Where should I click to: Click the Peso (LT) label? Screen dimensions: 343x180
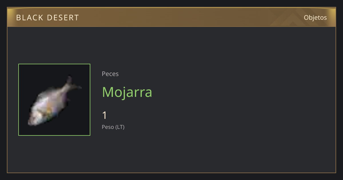tap(113, 127)
